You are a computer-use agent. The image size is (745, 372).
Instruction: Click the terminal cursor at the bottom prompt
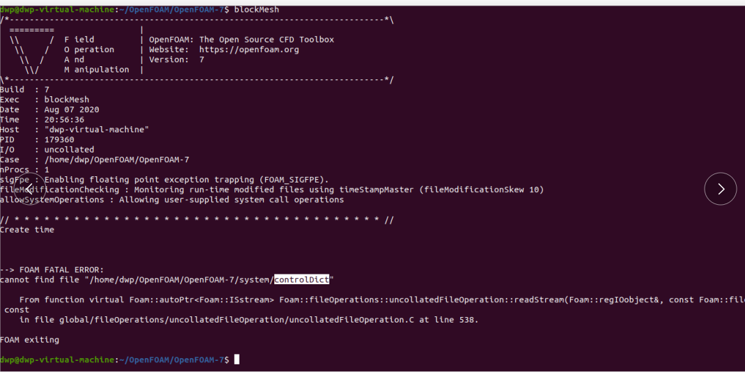click(237, 359)
